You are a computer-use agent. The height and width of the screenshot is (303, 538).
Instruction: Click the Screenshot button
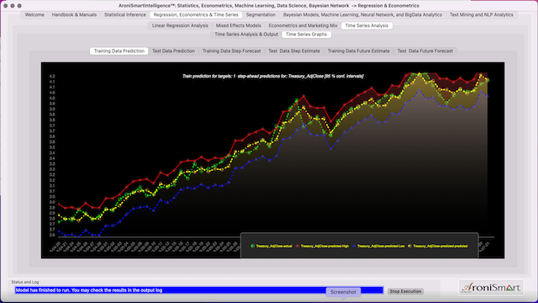(343, 292)
